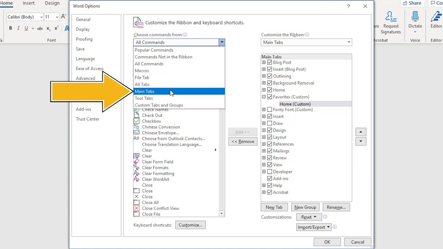Click the New Tab button
This screenshot has width=443, height=249.
coord(274,207)
